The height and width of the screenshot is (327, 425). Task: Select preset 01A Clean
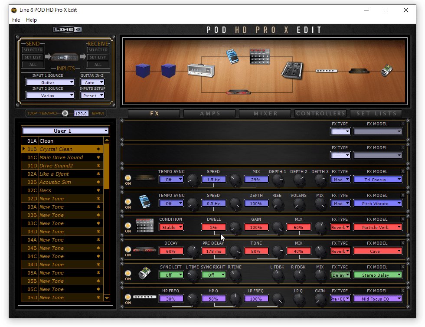pyautogui.click(x=62, y=141)
